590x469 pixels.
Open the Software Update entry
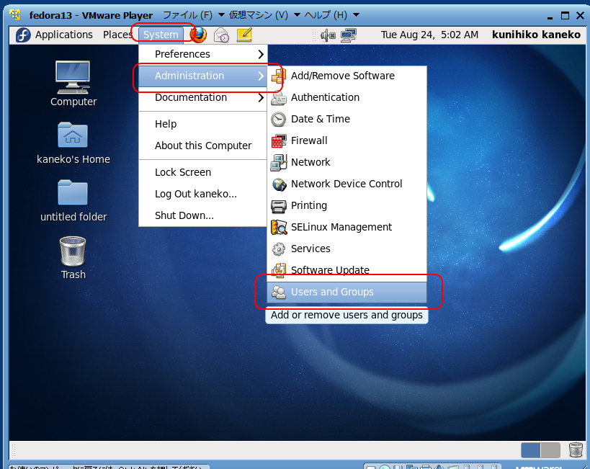[347, 270]
